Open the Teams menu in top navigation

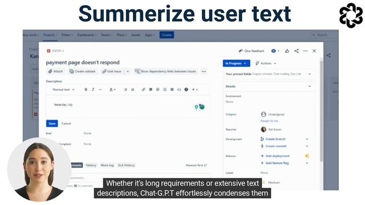point(107,35)
